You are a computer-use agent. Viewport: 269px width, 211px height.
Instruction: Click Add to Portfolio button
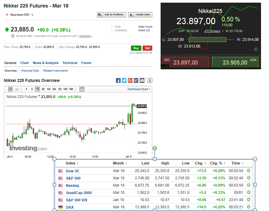coord(111,15)
